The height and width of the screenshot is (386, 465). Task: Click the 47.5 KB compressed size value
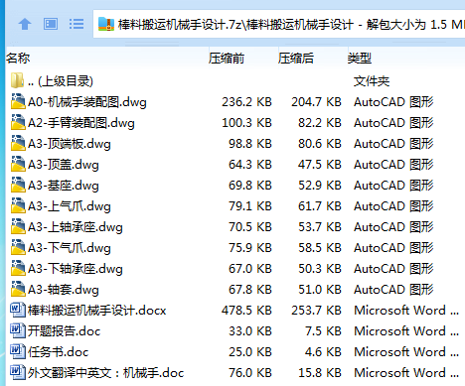320,165
